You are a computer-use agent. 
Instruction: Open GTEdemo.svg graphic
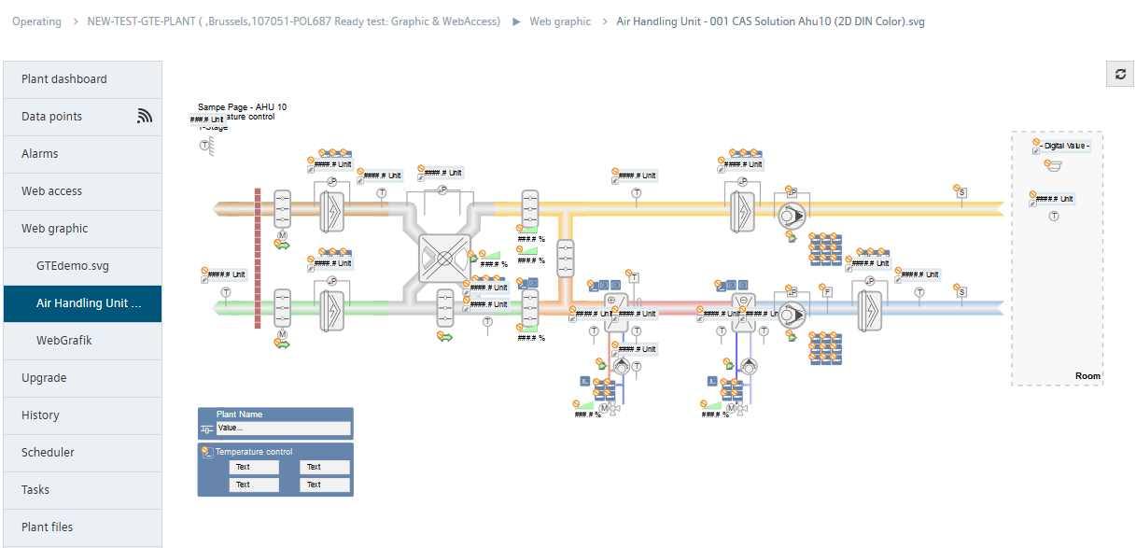point(82,266)
